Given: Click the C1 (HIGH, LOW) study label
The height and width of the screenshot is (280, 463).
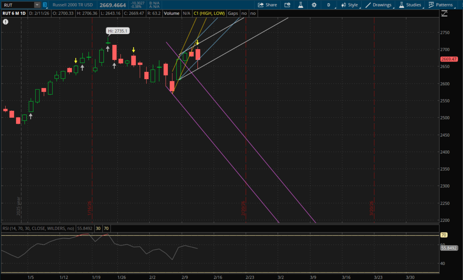Looking at the screenshot, I should pyautogui.click(x=209, y=13).
